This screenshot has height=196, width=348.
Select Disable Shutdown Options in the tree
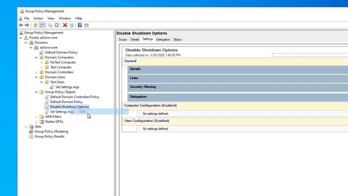(69, 107)
